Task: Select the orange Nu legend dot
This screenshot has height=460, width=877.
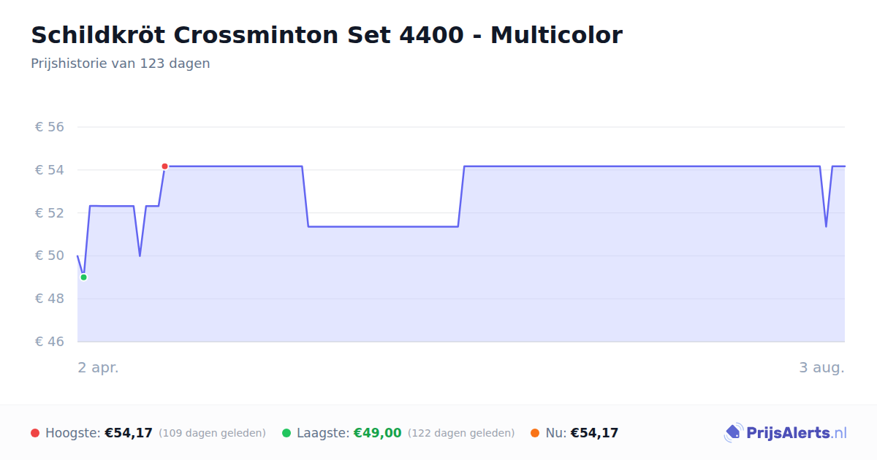Action: coord(535,433)
